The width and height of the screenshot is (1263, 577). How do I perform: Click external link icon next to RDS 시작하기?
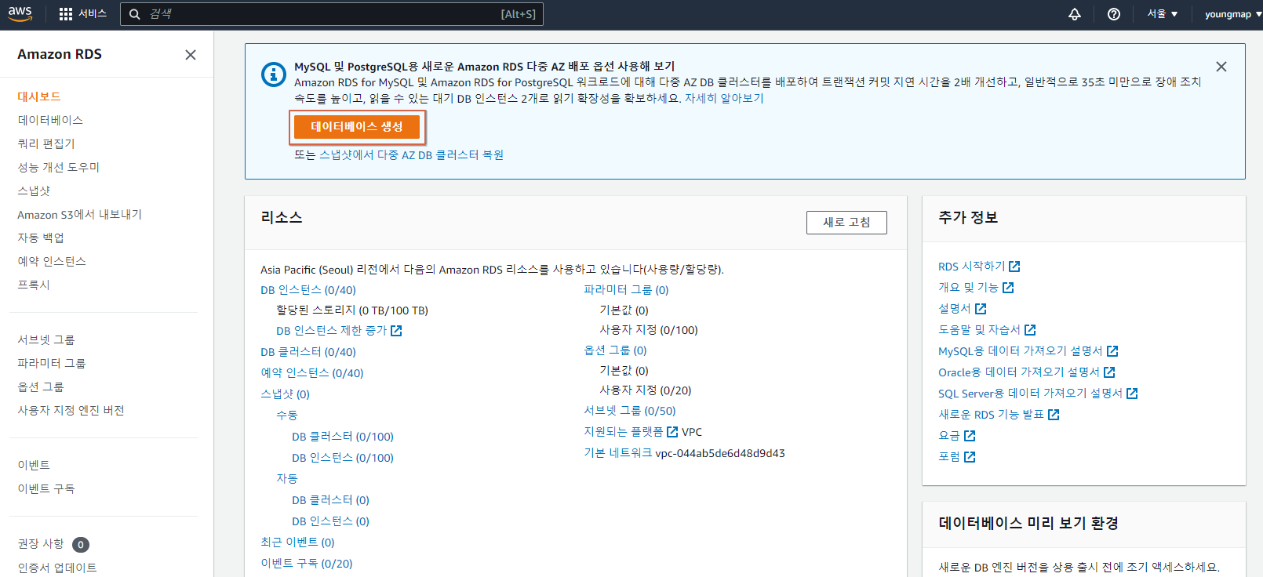[1014, 267]
